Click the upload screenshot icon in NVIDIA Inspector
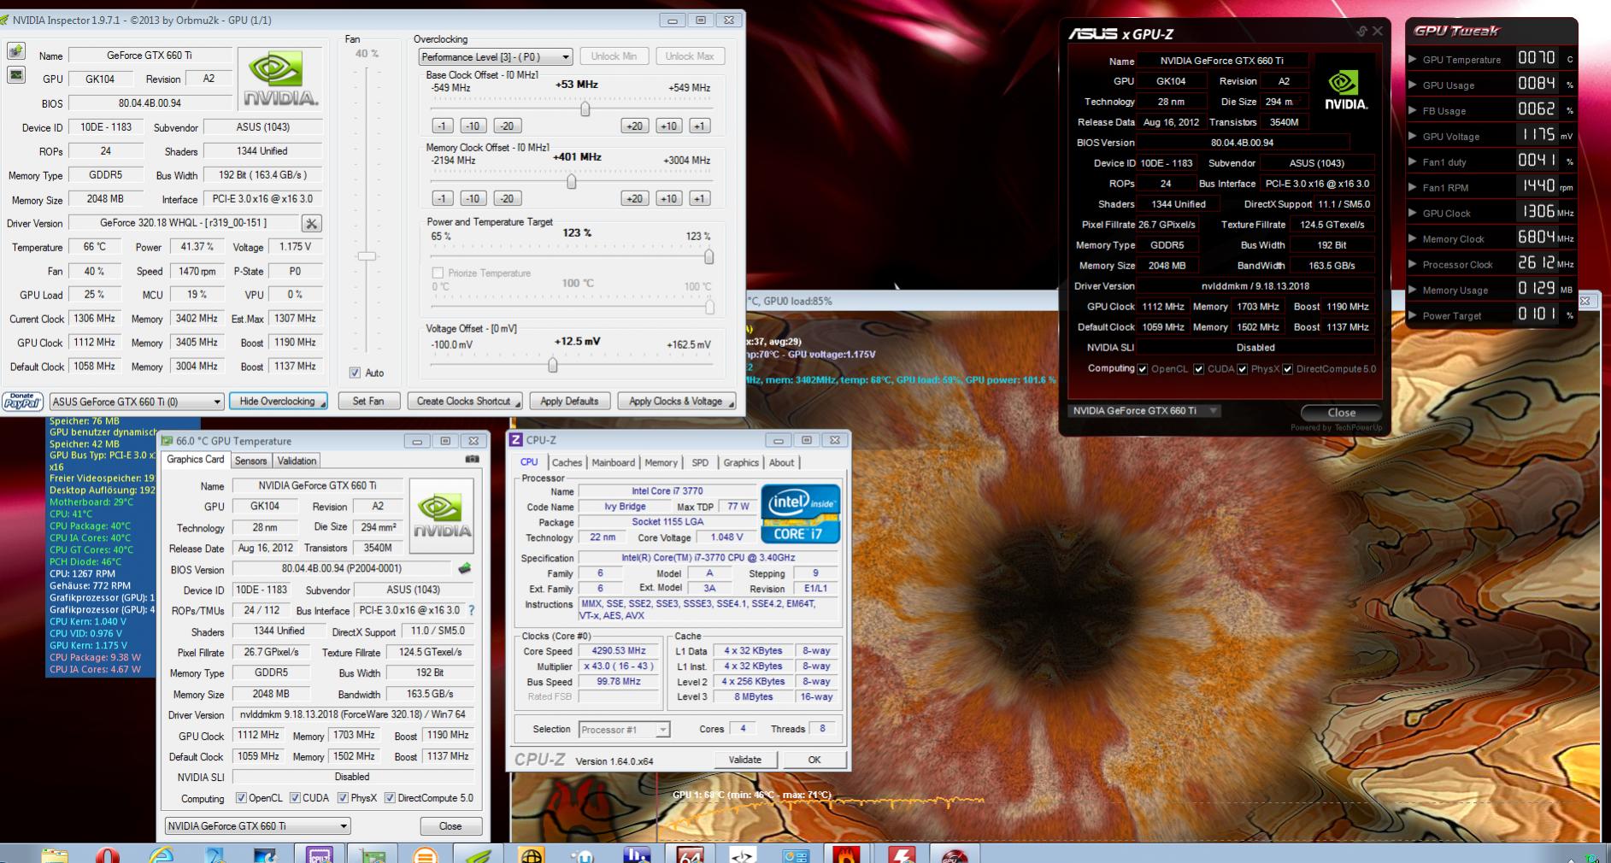 point(16,51)
